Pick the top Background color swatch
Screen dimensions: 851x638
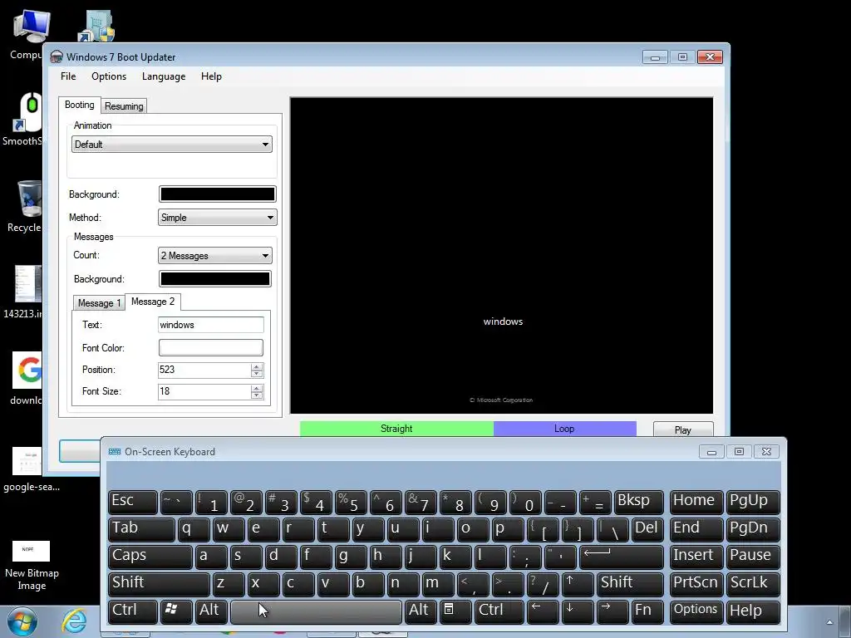tap(217, 194)
